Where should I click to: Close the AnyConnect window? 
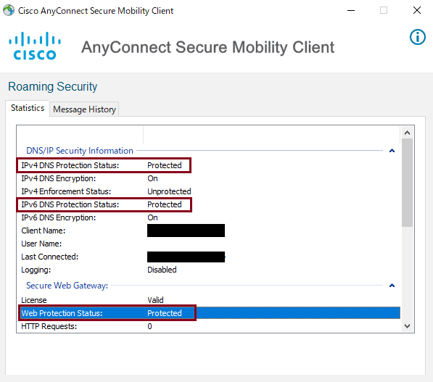coord(417,10)
